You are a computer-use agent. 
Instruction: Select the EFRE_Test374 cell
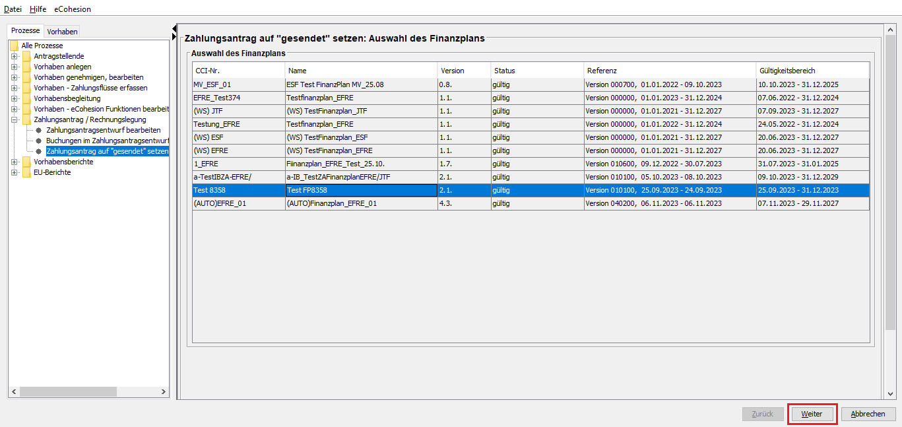[239, 98]
